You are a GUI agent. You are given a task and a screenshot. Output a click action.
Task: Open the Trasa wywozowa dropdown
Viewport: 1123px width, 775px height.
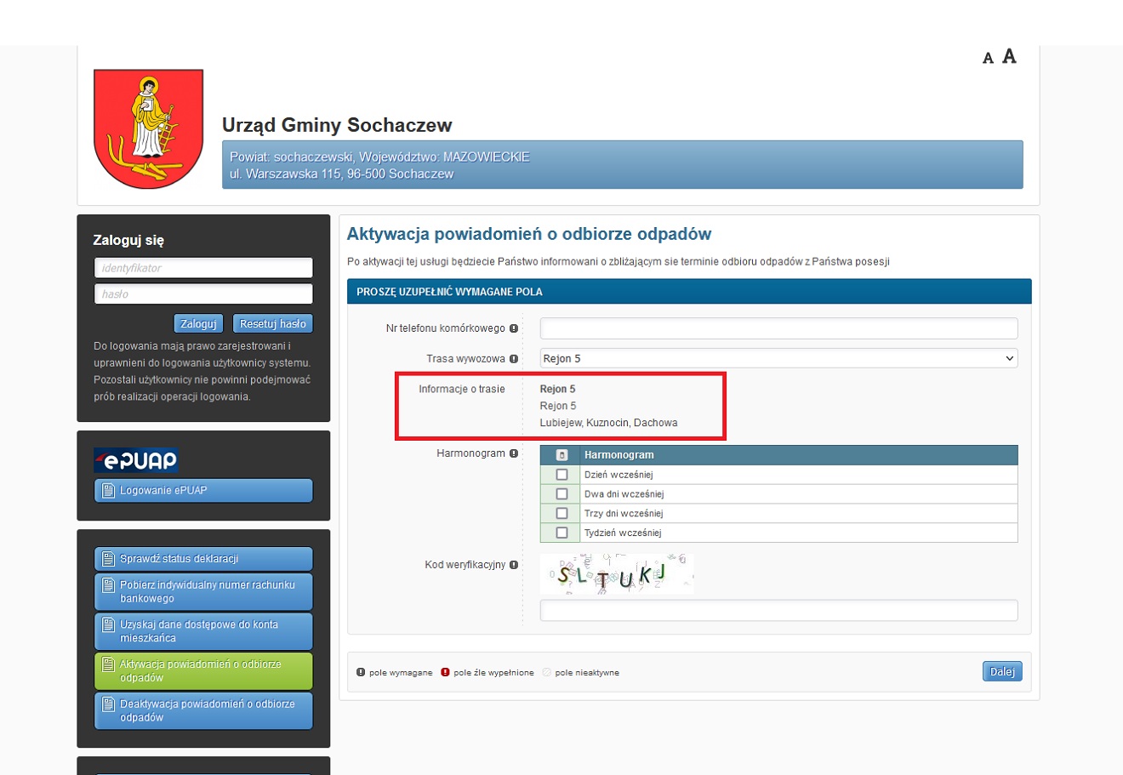pos(778,359)
